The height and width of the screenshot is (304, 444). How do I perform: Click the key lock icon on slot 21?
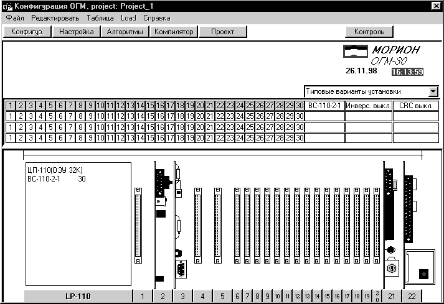pos(392,267)
